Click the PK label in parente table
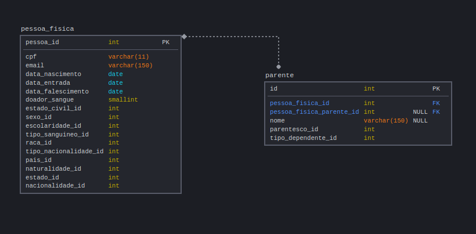Viewport: 476px width, 234px height. click(436, 89)
